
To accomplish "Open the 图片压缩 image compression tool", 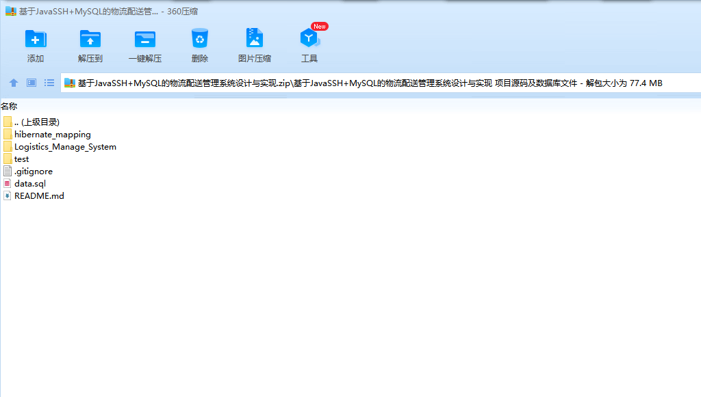I will click(x=255, y=38).
